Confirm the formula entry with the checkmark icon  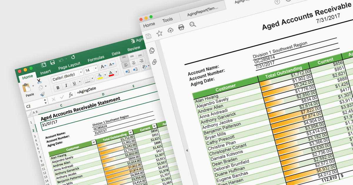tap(62, 97)
